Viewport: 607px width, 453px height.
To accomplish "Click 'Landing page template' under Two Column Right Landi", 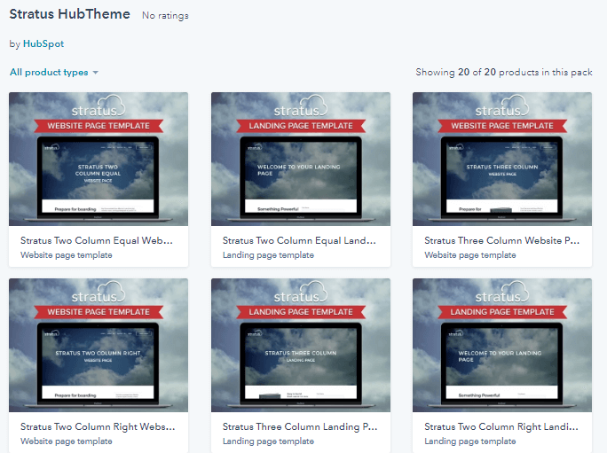I will 470,441.
